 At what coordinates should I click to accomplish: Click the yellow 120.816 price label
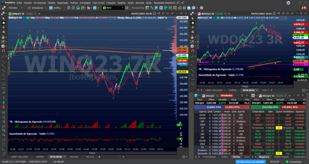click(x=183, y=72)
